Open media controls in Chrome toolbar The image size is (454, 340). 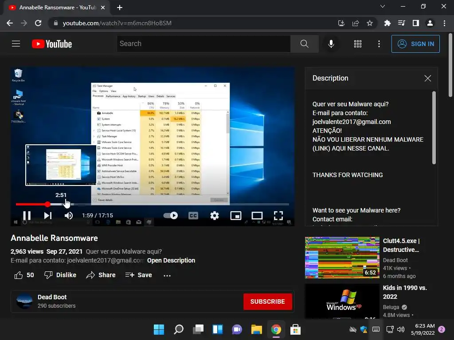point(401,23)
